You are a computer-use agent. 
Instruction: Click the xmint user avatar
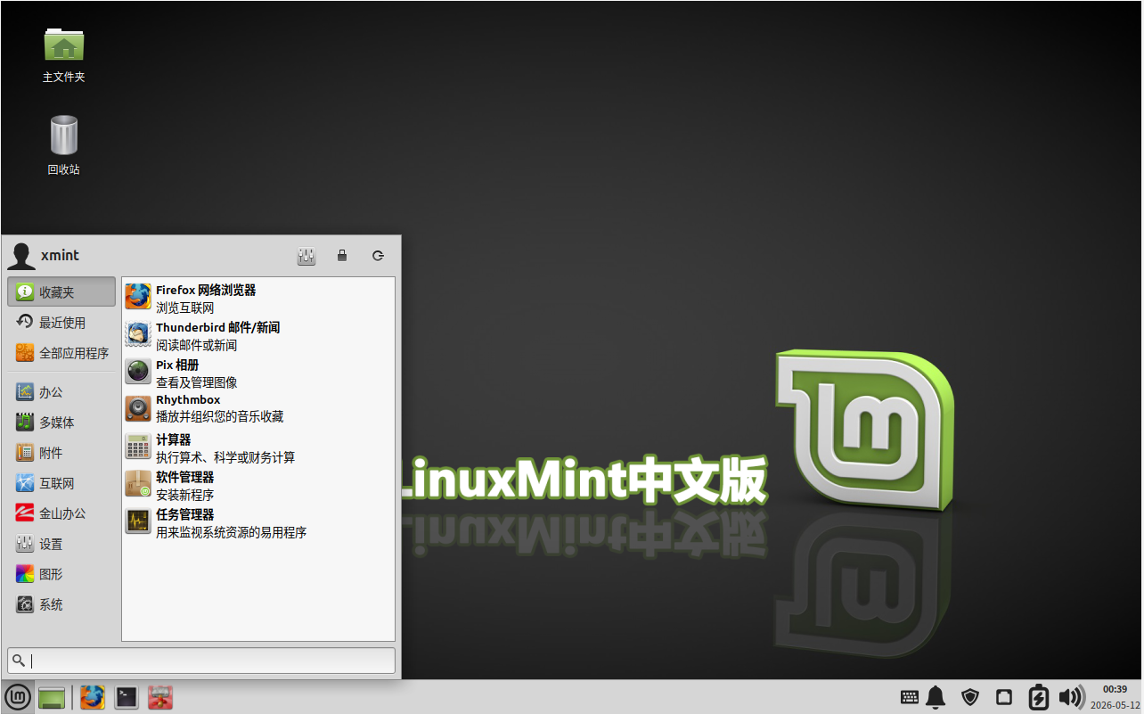pyautogui.click(x=21, y=256)
